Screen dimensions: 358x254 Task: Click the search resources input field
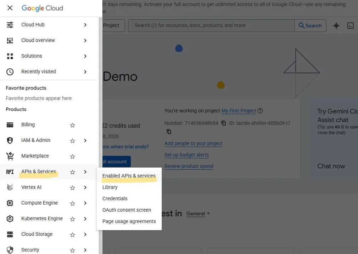pos(212,26)
